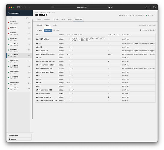This screenshot has width=164, height=150.
Task: Open a new tab with plus icon
Action: (150, 7)
